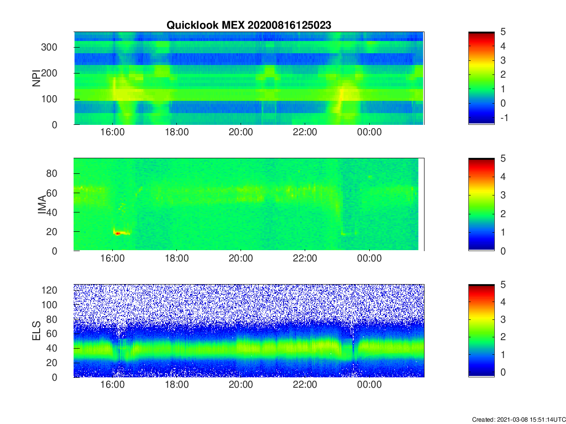The width and height of the screenshot is (566, 424).
Task: Click 18:00 label under the NPI plot
Action: pyautogui.click(x=177, y=132)
